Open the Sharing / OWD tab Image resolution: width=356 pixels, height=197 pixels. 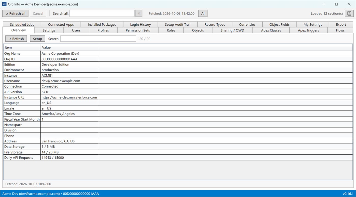click(232, 30)
